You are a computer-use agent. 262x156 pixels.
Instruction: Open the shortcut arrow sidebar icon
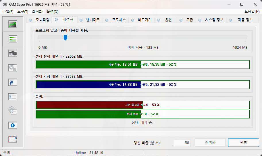tap(13, 82)
